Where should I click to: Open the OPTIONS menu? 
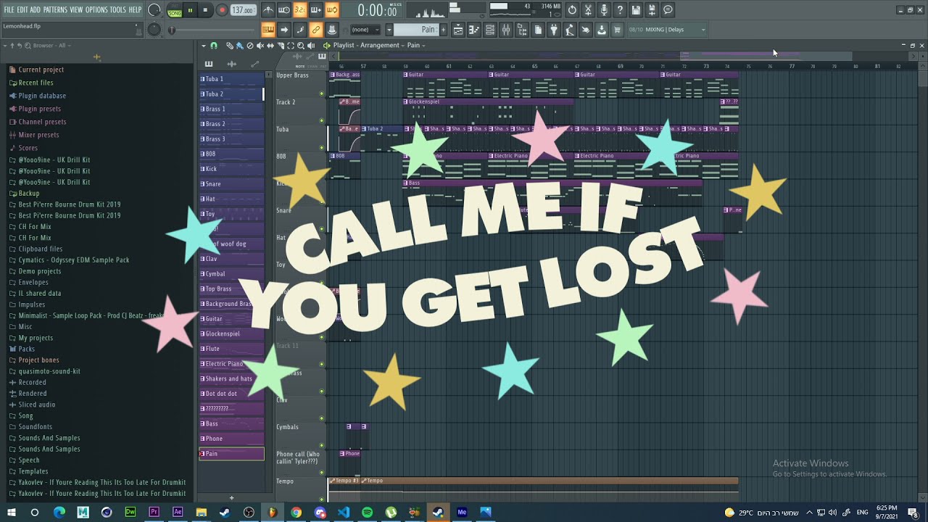click(96, 9)
